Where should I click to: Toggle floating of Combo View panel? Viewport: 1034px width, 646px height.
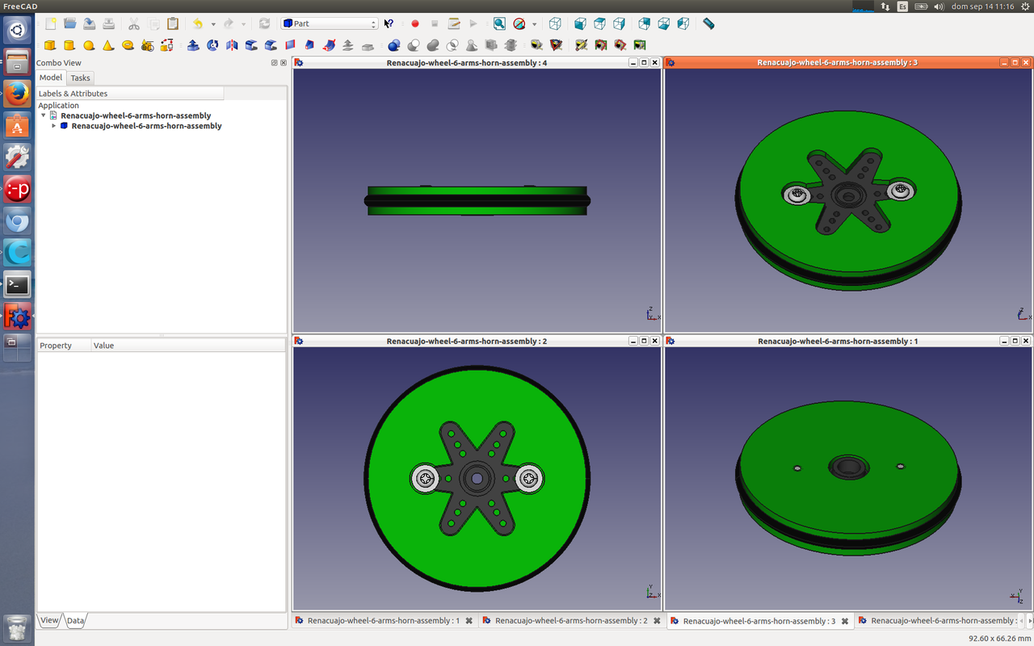[274, 63]
